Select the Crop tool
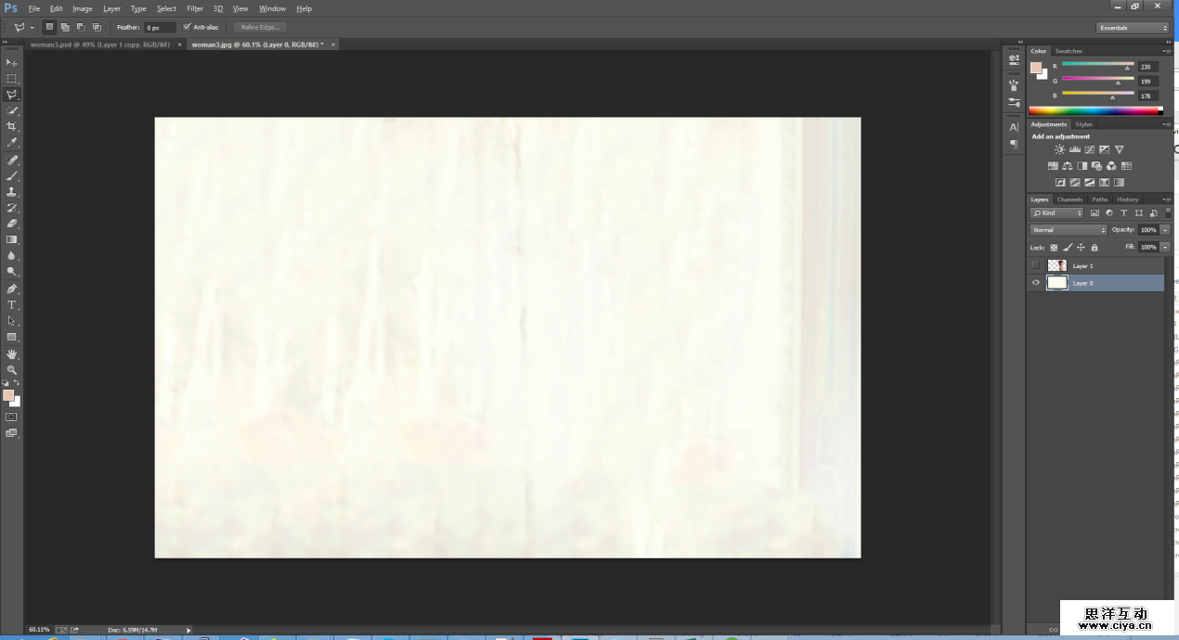 12,126
